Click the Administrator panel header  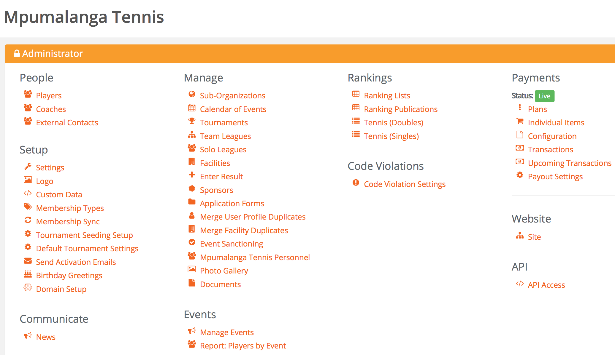[310, 54]
